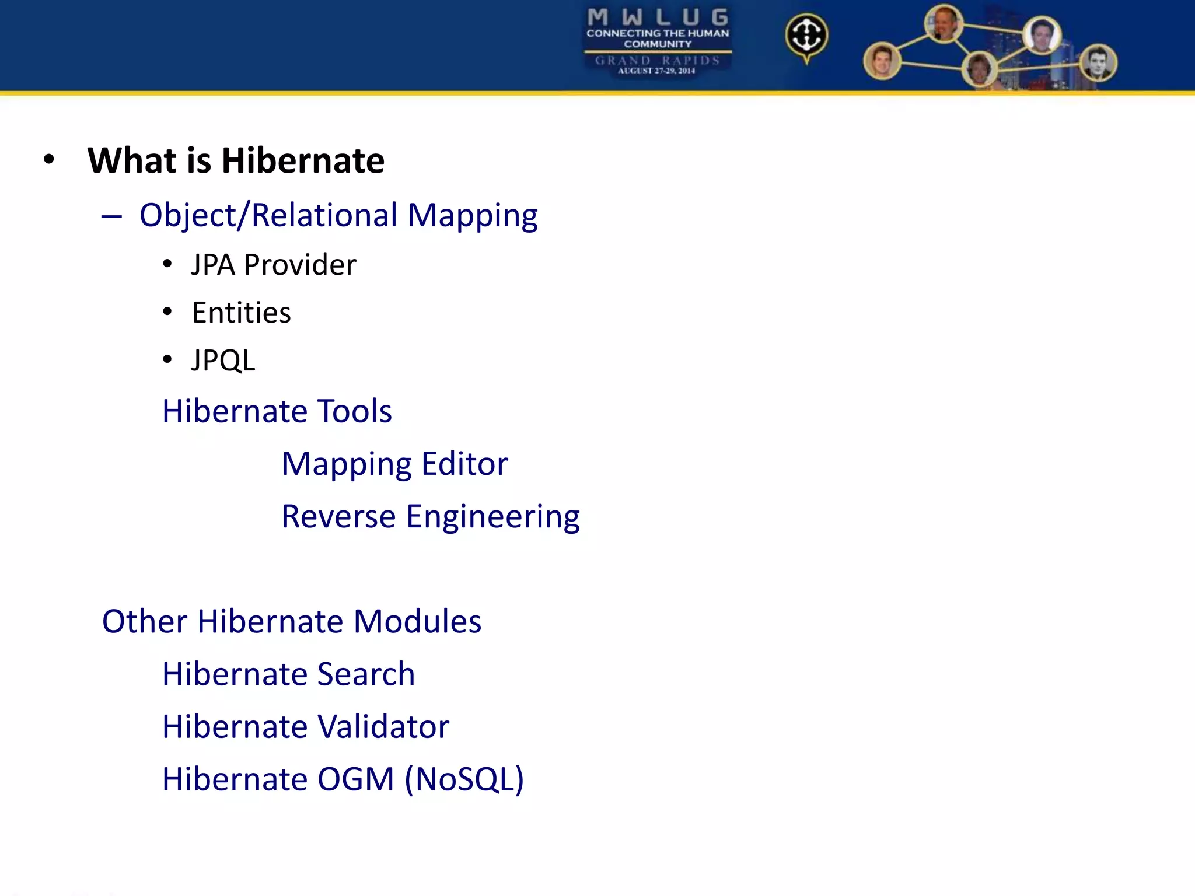Click 'Mapping Editor' line
The height and width of the screenshot is (896, 1195).
(x=395, y=465)
